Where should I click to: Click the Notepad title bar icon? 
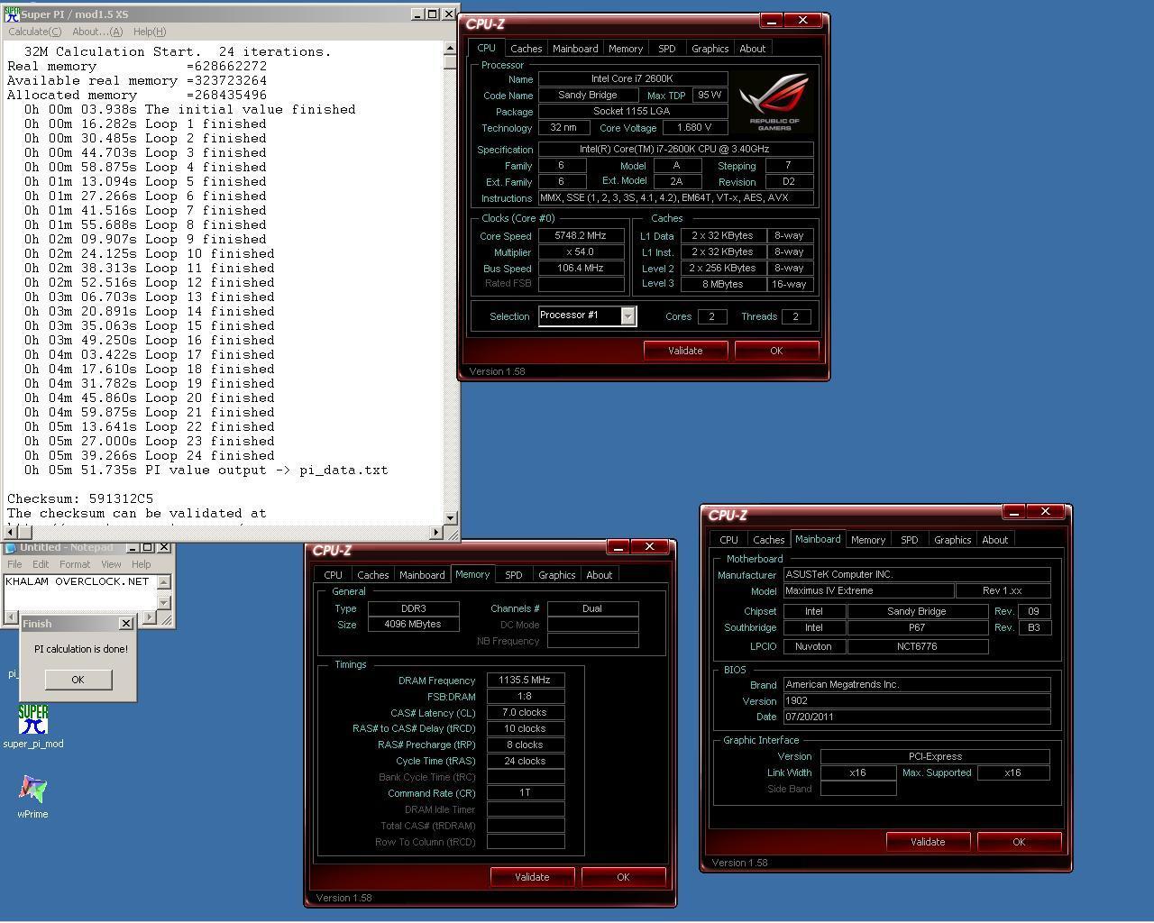pyautogui.click(x=12, y=547)
